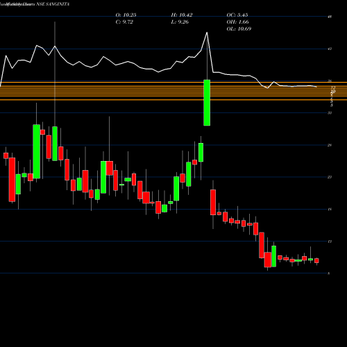Select the last red candle on the chart
Image resolution: width=347 pixels, height=347 pixels.
pos(316,261)
